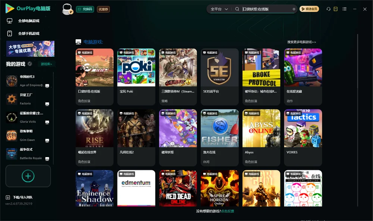This screenshot has width=373, height=221.
Task: Clear the search text with the clear icon
Action: (x=294, y=9)
